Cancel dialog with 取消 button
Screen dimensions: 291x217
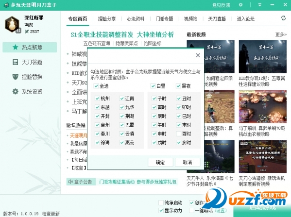coord(188,163)
